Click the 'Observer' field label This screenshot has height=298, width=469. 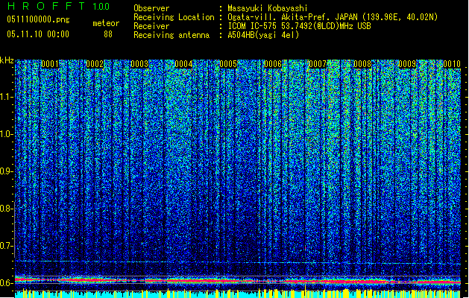[x=151, y=8]
